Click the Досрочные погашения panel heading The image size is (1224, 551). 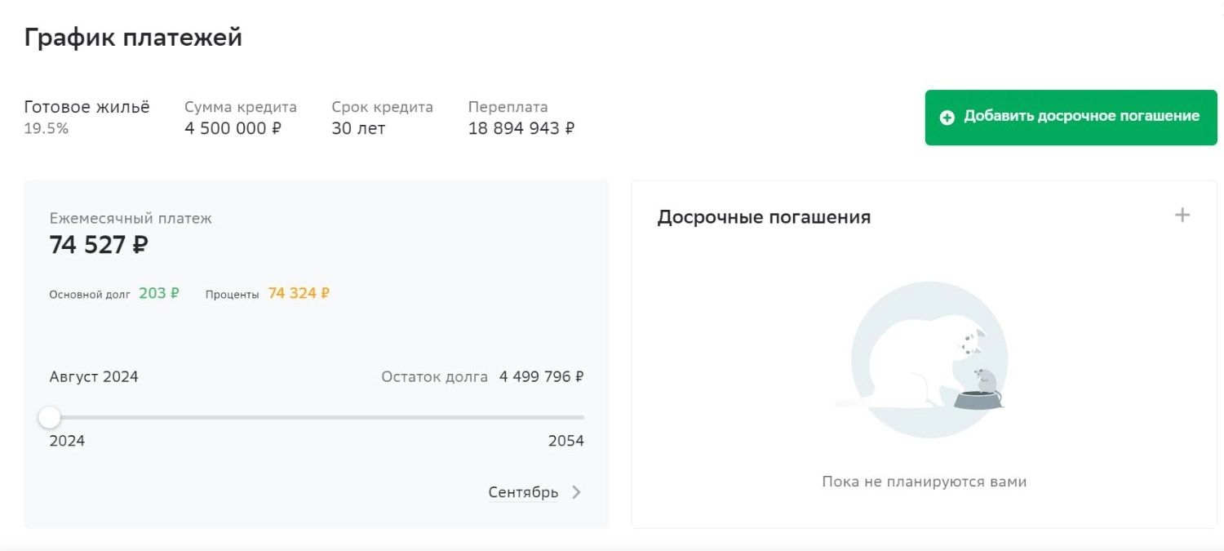pyautogui.click(x=764, y=217)
